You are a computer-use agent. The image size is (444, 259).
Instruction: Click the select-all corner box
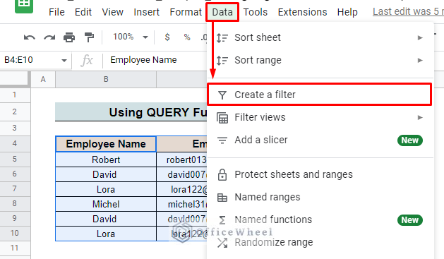tap(15, 79)
